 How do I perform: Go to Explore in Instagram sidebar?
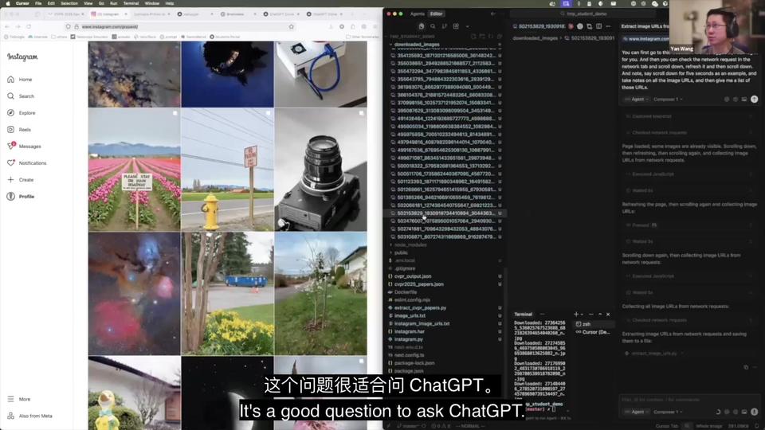coord(22,112)
